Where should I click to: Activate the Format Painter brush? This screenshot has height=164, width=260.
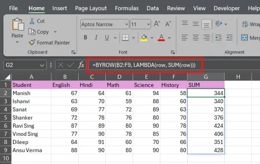pos(32,42)
